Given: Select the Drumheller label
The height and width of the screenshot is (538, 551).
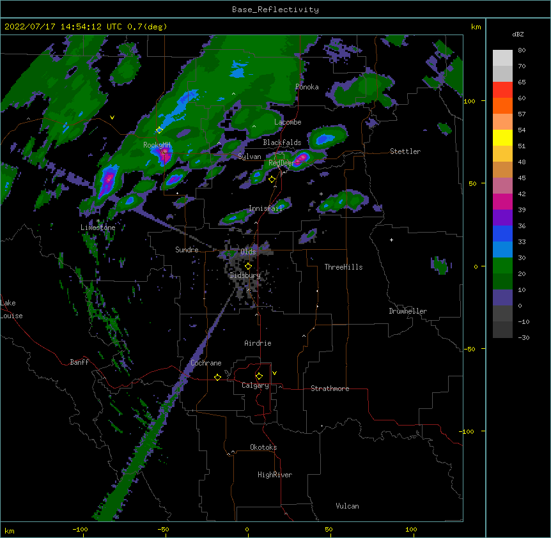Looking at the screenshot, I should point(408,311).
